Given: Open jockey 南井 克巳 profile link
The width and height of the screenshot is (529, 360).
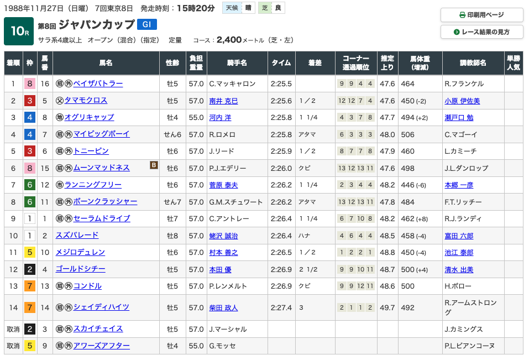Looking at the screenshot, I should pyautogui.click(x=223, y=101).
